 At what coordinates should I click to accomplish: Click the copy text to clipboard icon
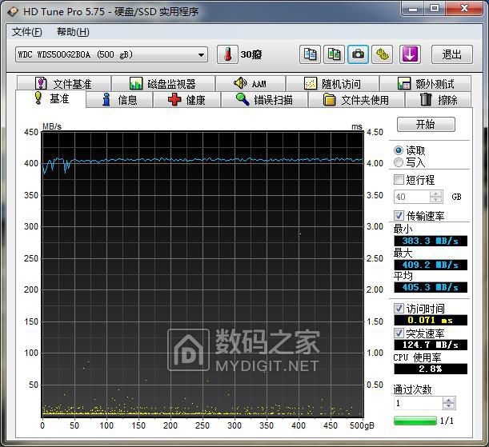tap(310, 54)
